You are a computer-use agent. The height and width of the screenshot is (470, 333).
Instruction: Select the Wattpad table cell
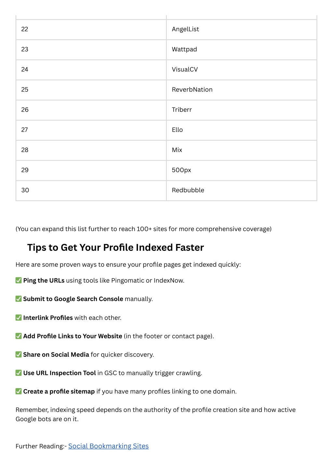[242, 50]
